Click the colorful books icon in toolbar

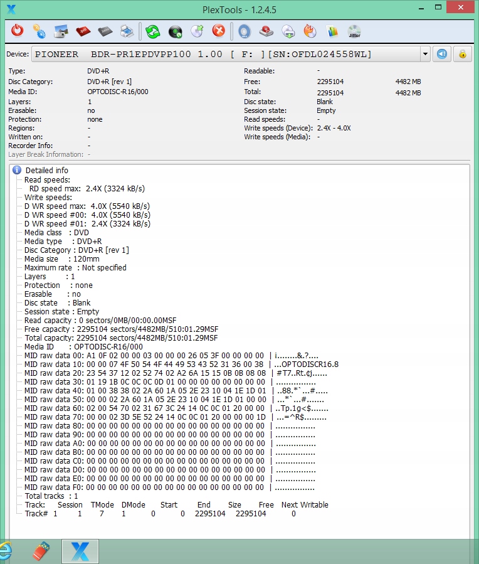coord(332,31)
